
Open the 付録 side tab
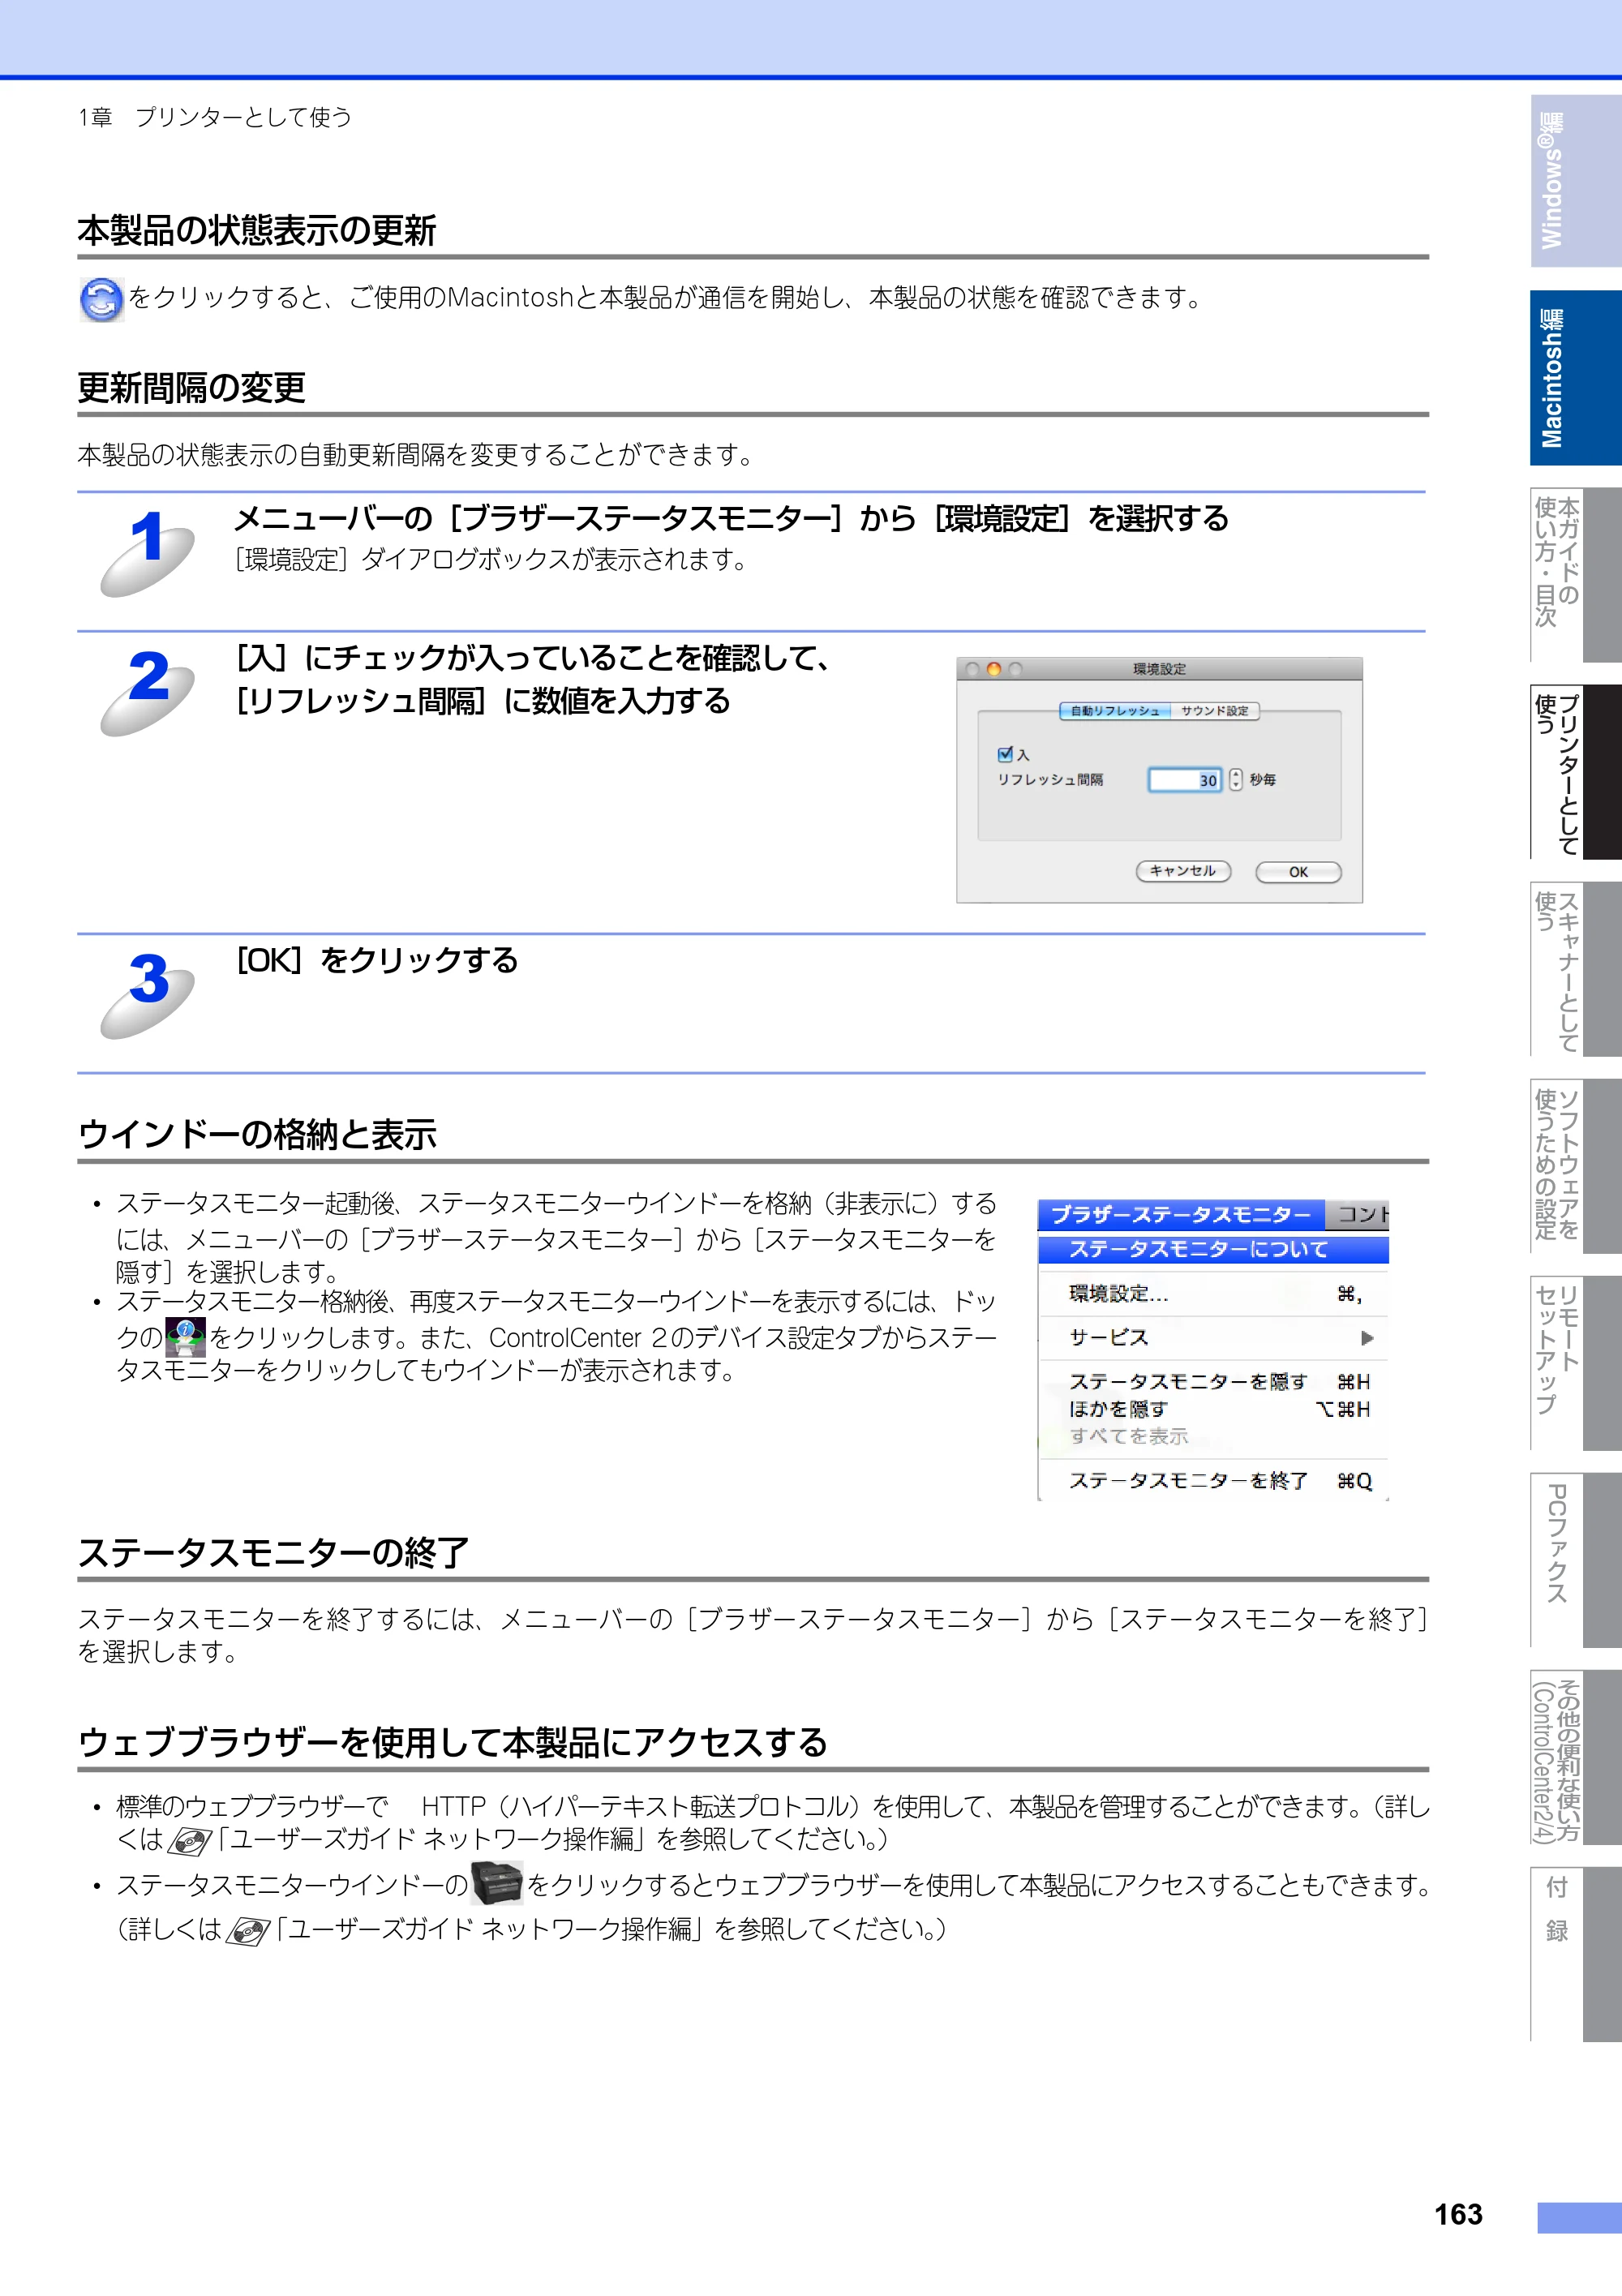[1575, 1954]
